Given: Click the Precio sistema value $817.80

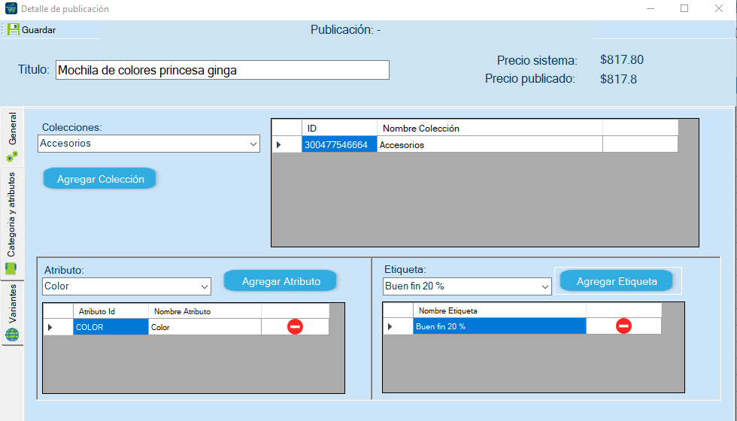Looking at the screenshot, I should (x=622, y=59).
